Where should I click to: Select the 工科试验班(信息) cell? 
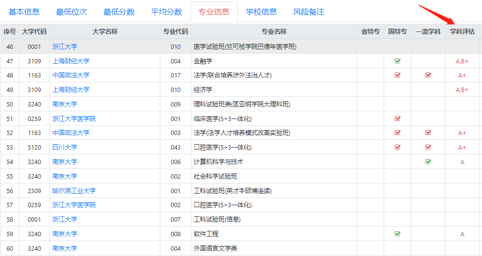click(x=274, y=219)
